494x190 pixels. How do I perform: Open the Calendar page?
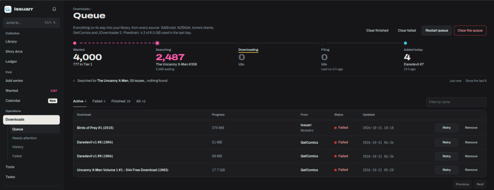(31, 101)
